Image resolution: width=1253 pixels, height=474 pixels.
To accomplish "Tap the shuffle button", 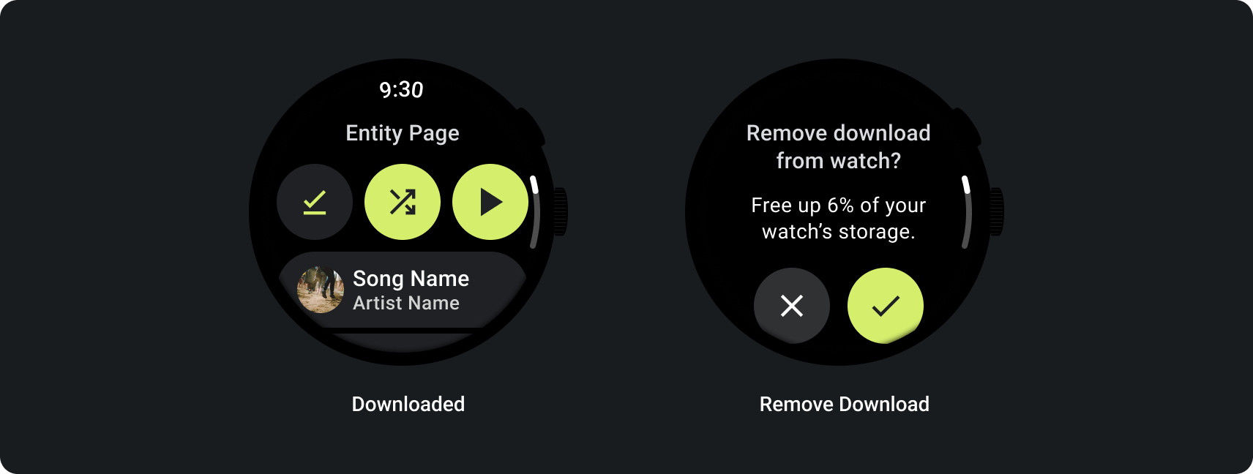I will tap(403, 202).
